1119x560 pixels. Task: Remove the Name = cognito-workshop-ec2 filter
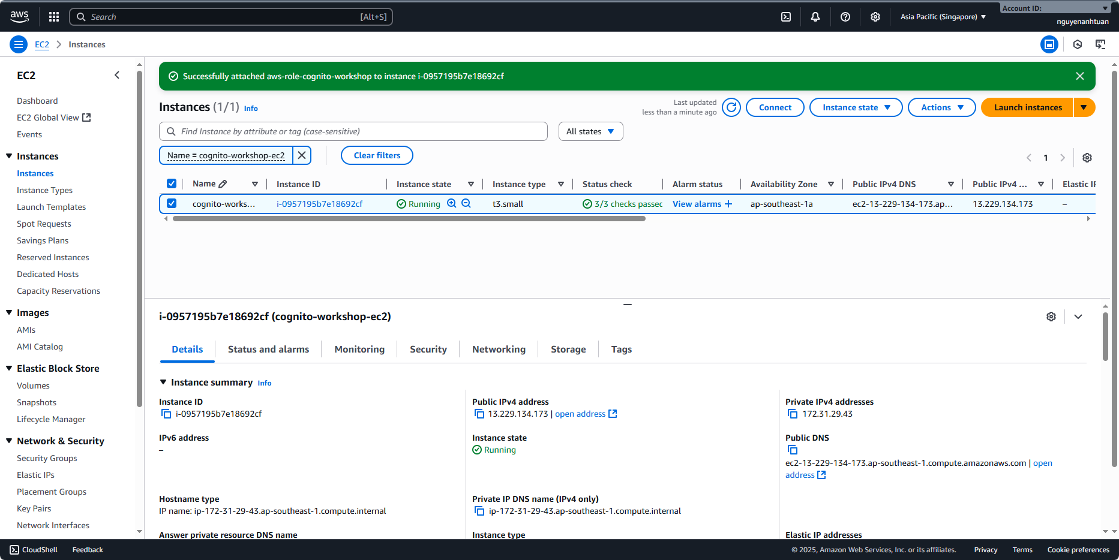[x=302, y=155]
